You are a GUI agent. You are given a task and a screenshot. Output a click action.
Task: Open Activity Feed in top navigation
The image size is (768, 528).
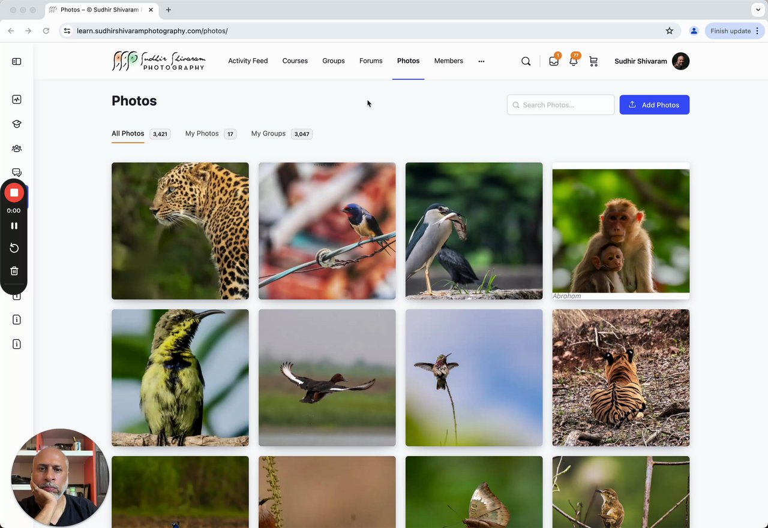[x=248, y=61]
